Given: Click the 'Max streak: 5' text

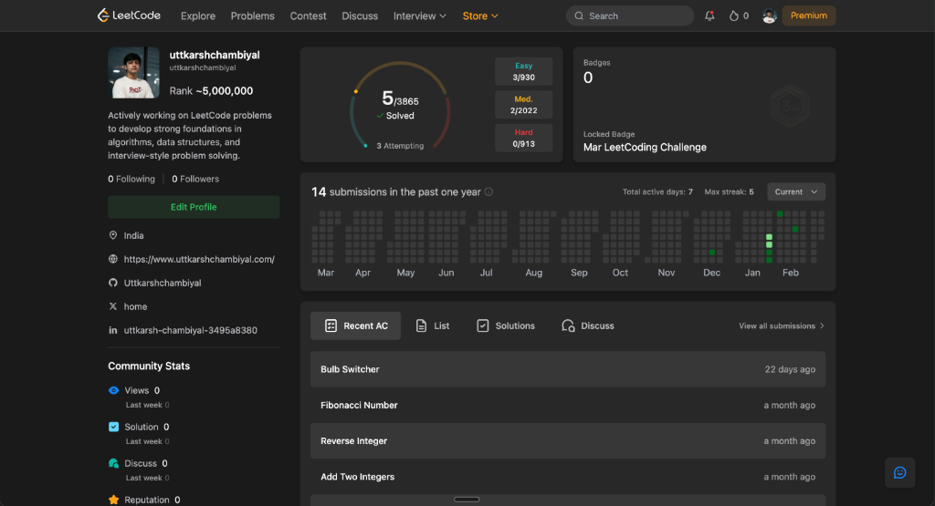Looking at the screenshot, I should (x=729, y=191).
